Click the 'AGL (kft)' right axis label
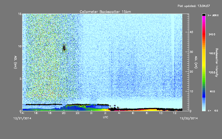Viewport: 222px width, 139px height. [196, 62]
